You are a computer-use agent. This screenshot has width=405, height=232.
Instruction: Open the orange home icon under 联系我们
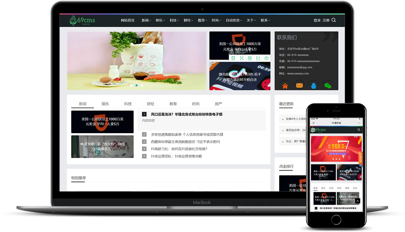click(285, 86)
